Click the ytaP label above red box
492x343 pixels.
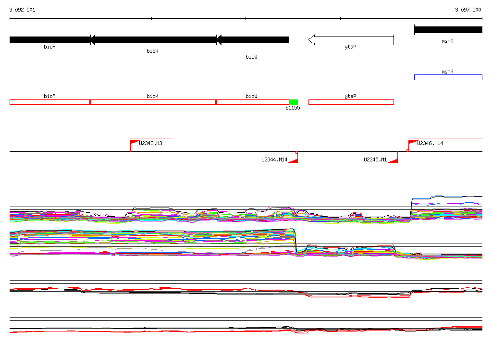pyautogui.click(x=350, y=96)
